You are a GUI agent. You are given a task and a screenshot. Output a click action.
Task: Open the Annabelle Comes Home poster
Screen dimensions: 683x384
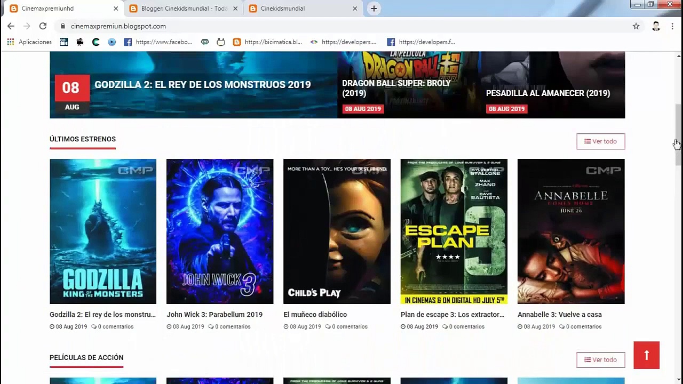[x=571, y=231]
